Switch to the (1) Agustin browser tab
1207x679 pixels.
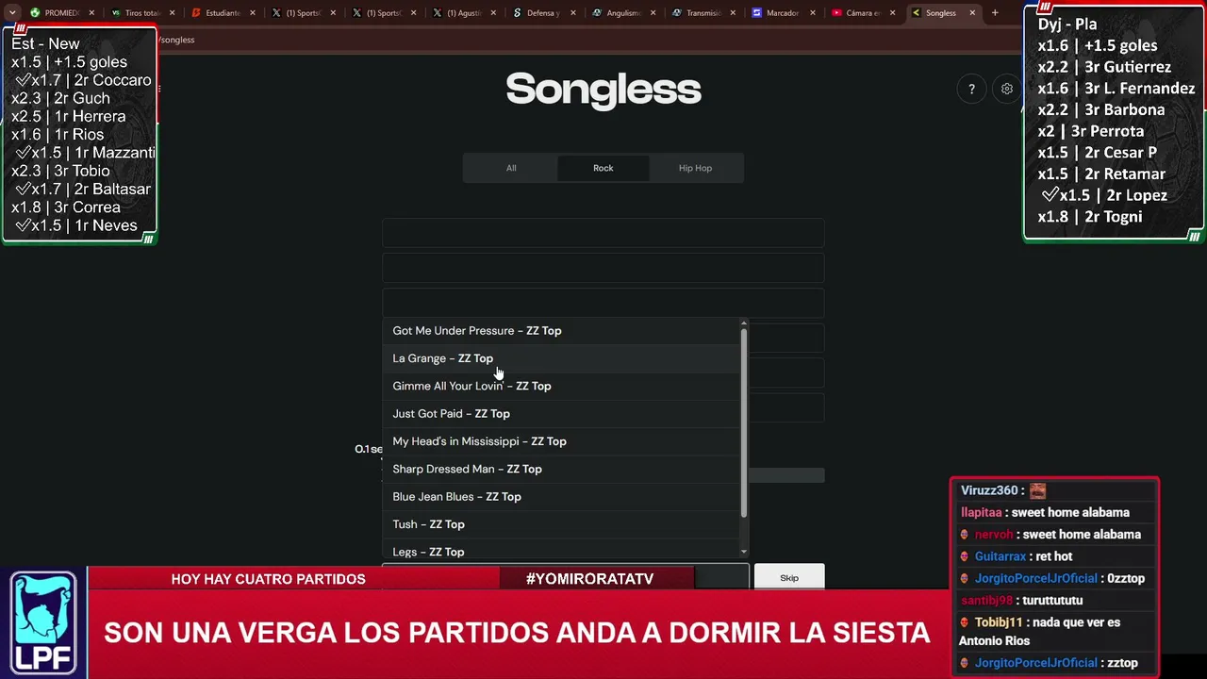[x=462, y=13]
